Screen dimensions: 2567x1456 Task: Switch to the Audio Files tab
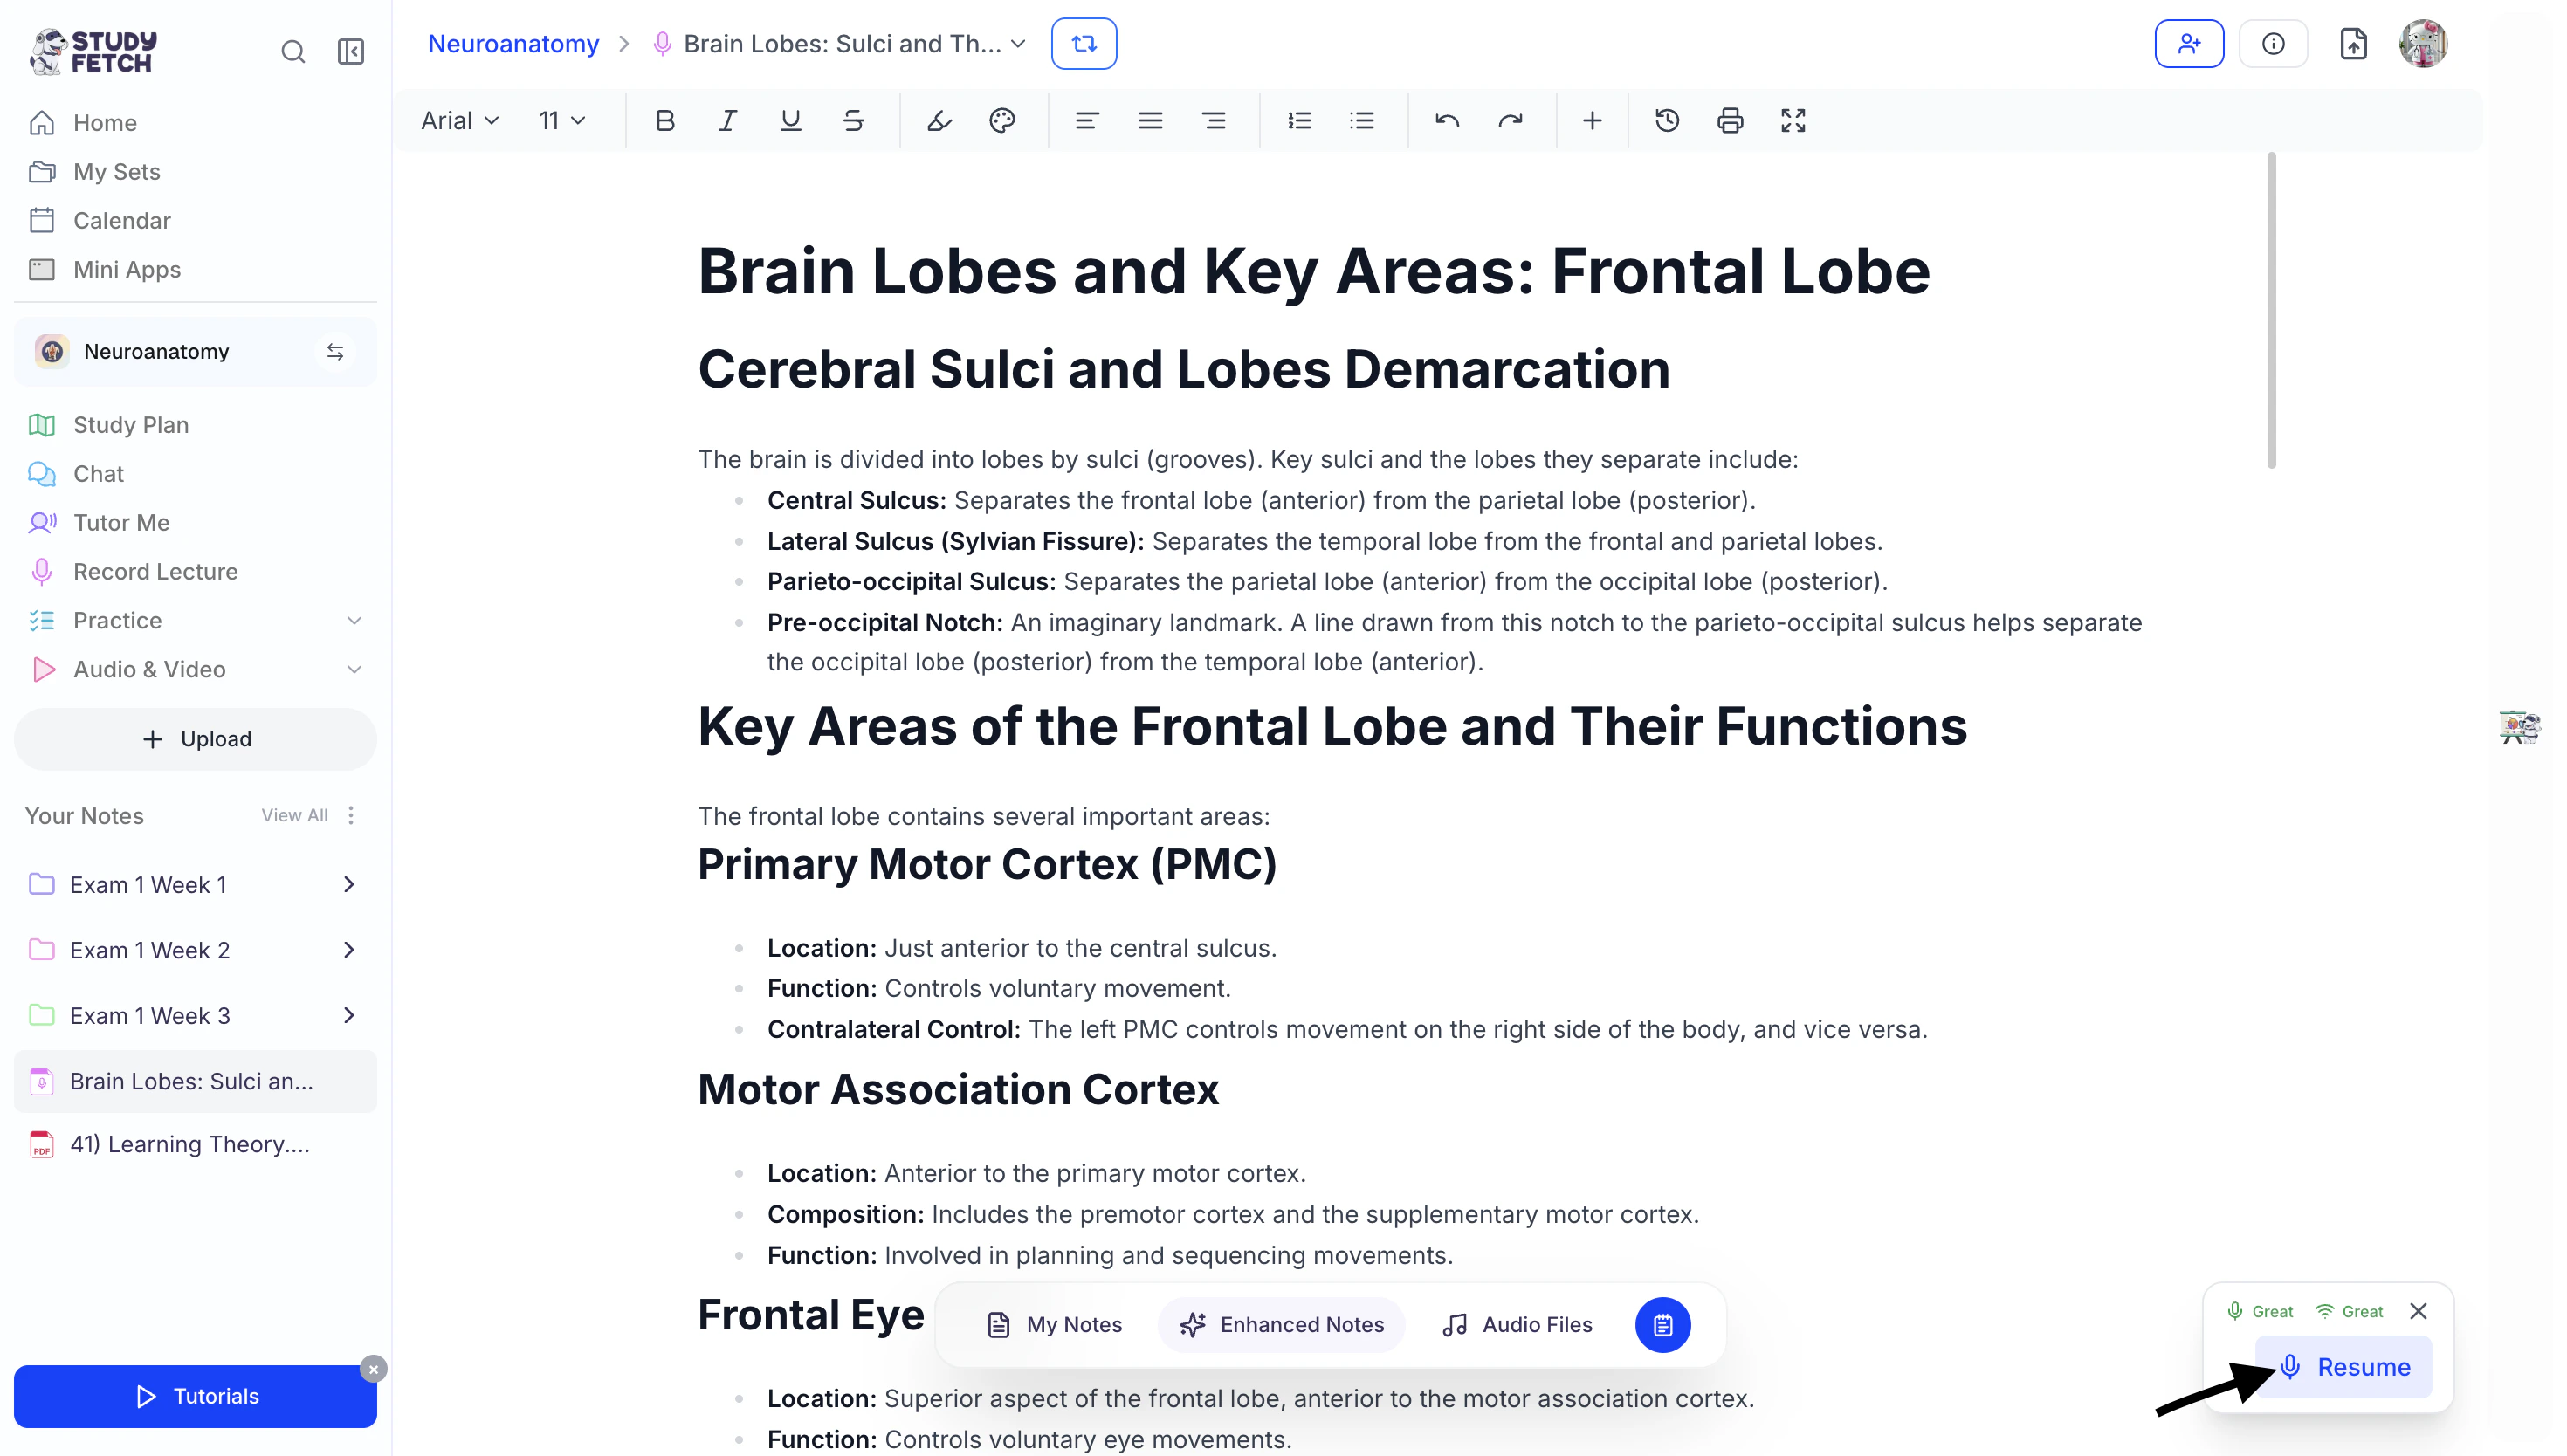click(1517, 1325)
